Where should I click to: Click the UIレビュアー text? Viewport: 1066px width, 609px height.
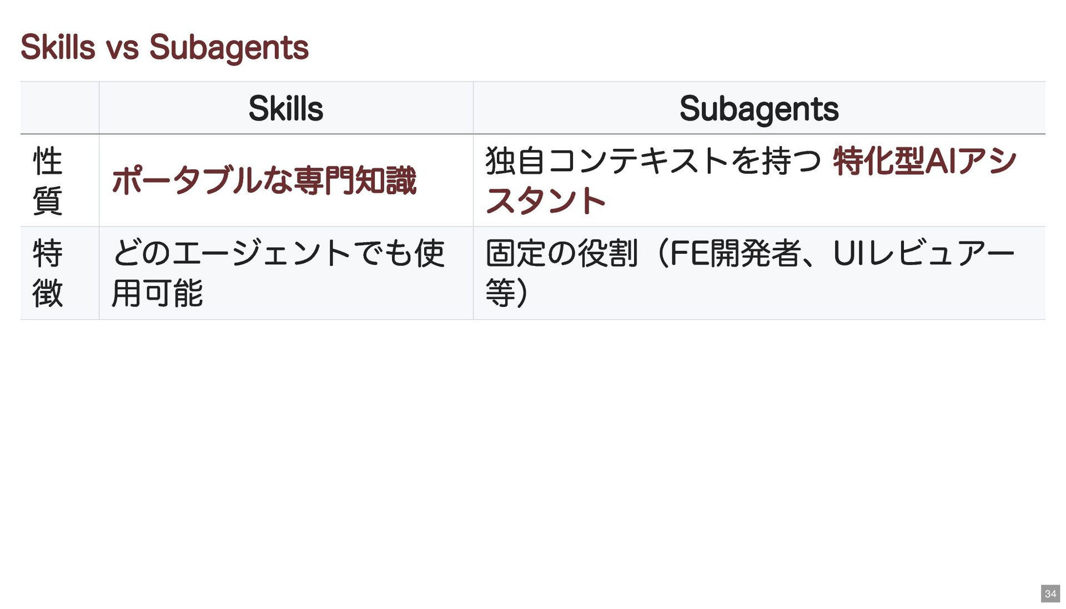pos(923,253)
